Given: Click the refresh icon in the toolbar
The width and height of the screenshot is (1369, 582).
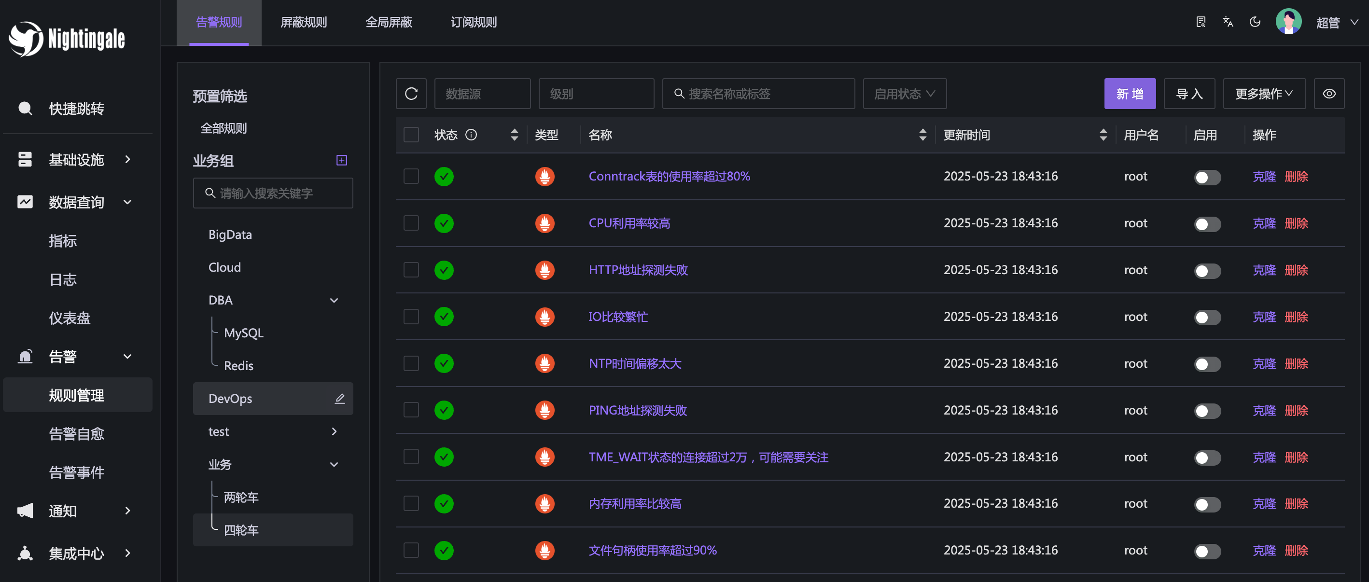Looking at the screenshot, I should pyautogui.click(x=411, y=94).
